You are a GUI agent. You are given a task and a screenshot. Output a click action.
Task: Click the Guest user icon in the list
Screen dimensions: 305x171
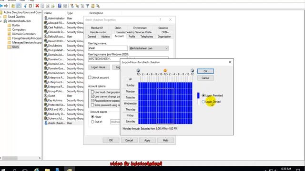[x=46, y=96]
